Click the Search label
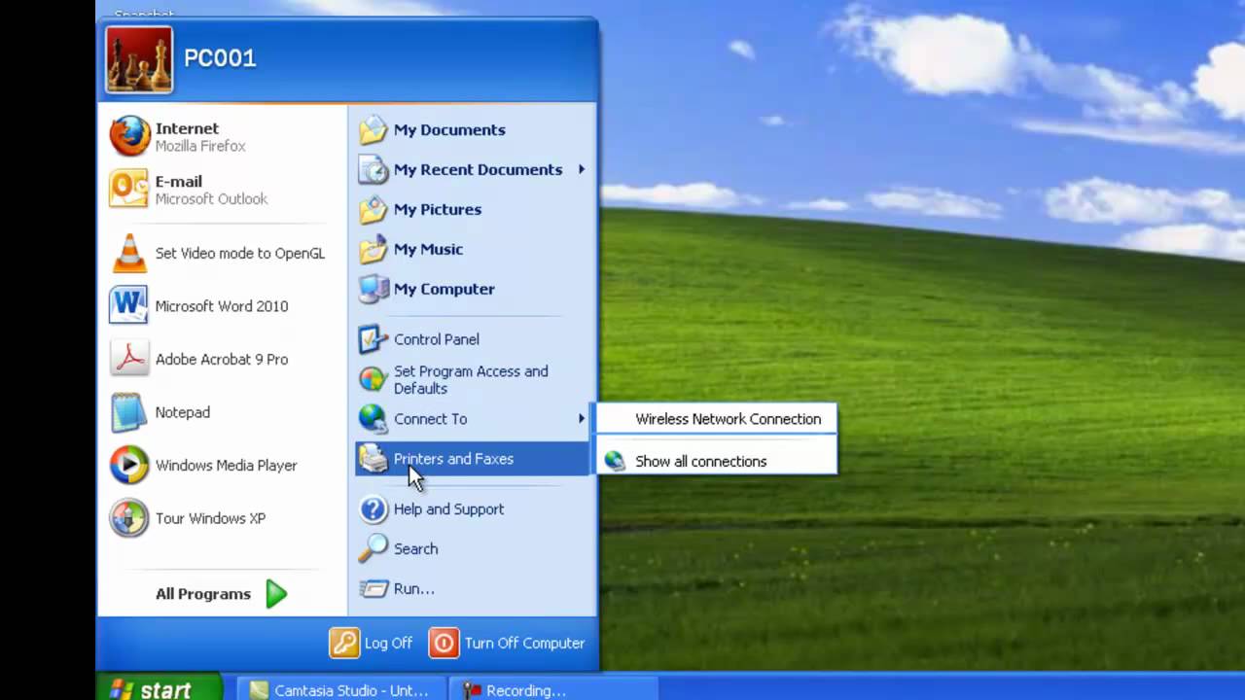 point(415,548)
